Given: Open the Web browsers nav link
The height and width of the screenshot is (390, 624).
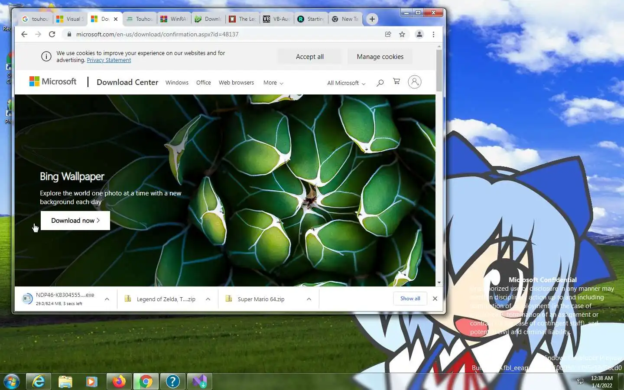Looking at the screenshot, I should coord(236,82).
